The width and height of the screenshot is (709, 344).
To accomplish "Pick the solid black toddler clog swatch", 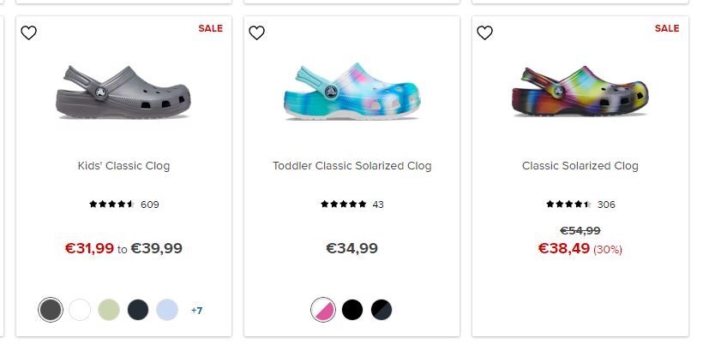I will (x=352, y=310).
